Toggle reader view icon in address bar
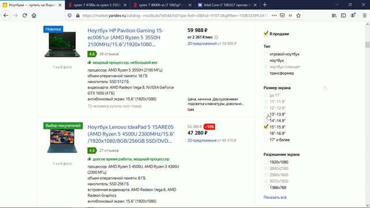 [x=290, y=16]
